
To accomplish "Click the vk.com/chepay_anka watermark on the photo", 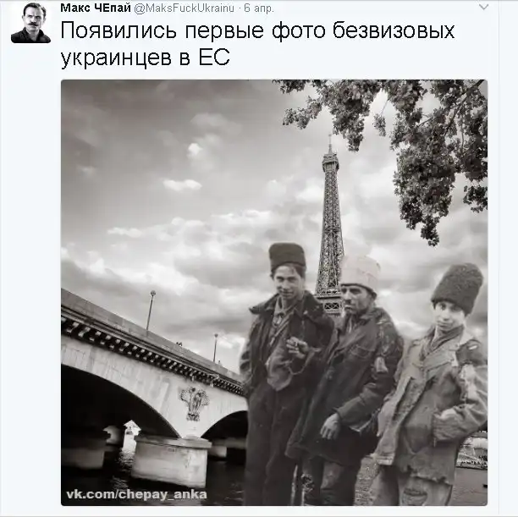I will pos(136,494).
